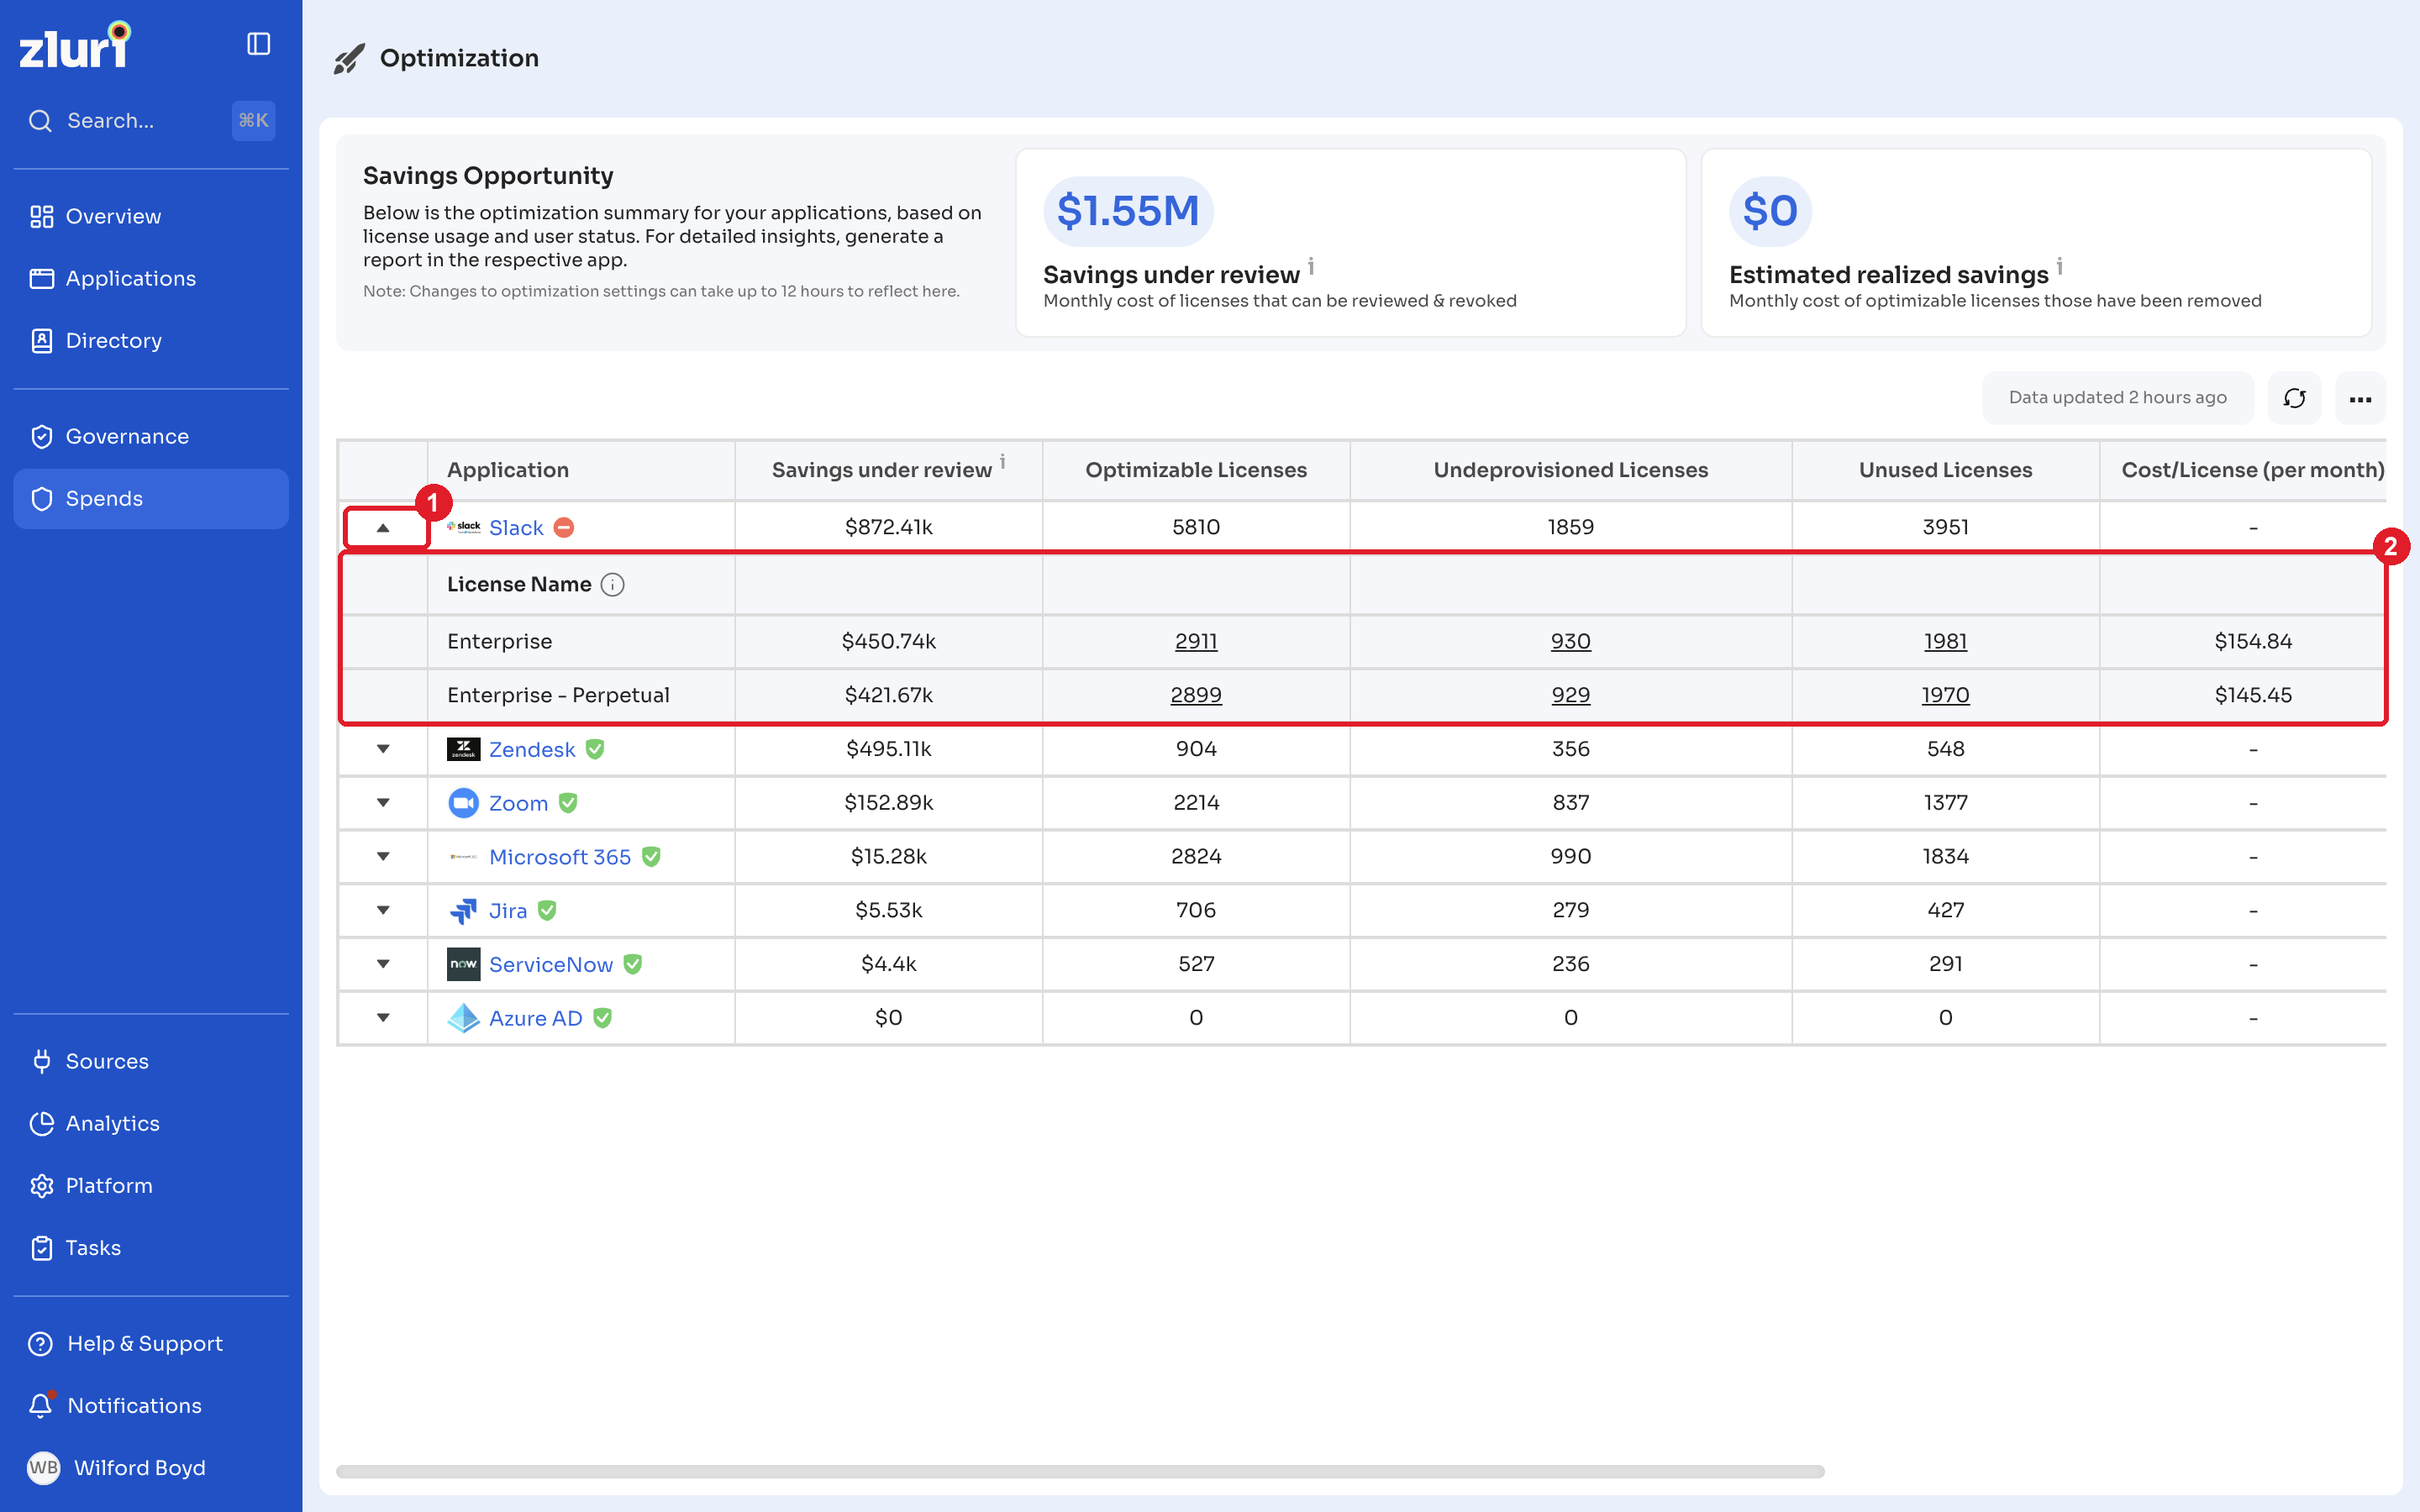Open the ServiceNow application link

pos(551,964)
